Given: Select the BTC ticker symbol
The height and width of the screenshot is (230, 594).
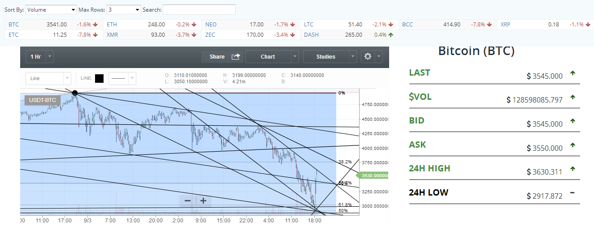Looking at the screenshot, I should [x=14, y=25].
